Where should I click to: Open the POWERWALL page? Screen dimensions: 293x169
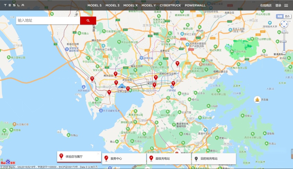195,5
